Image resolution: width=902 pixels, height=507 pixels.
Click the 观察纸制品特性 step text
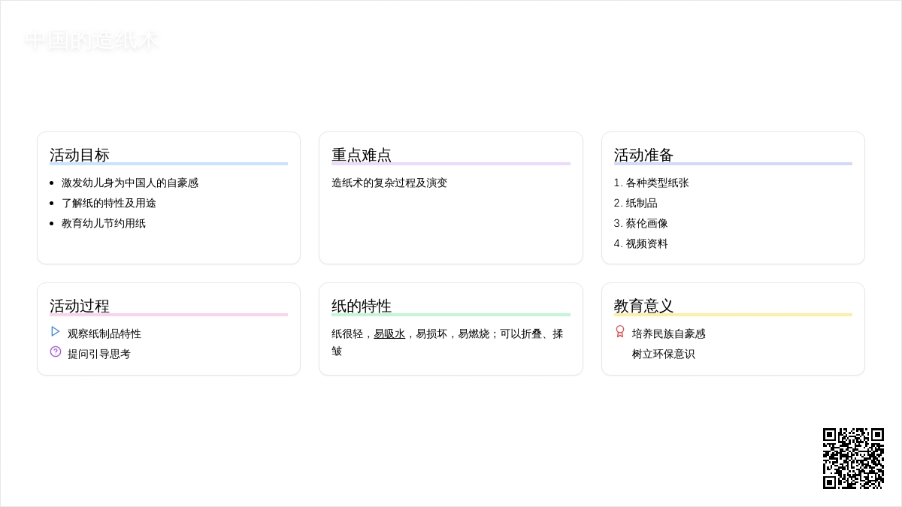point(104,333)
